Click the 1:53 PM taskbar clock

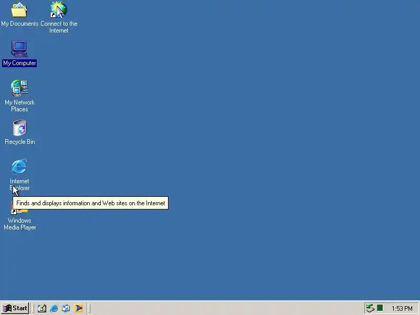click(402, 309)
